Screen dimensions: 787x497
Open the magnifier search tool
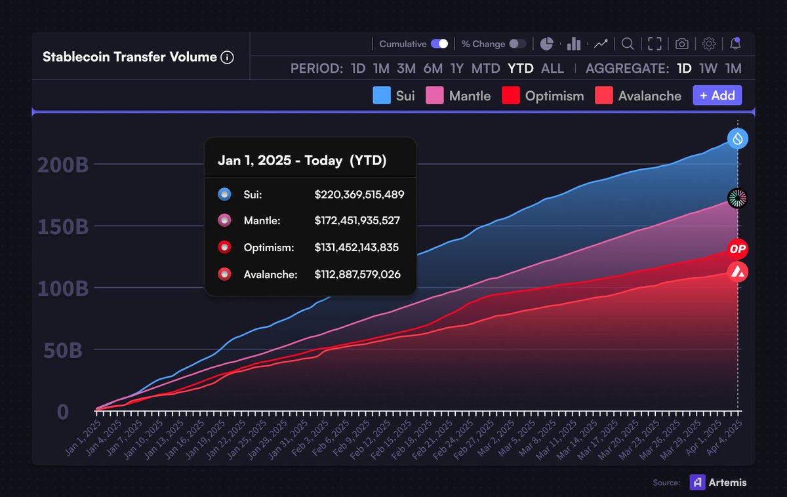pyautogui.click(x=628, y=44)
